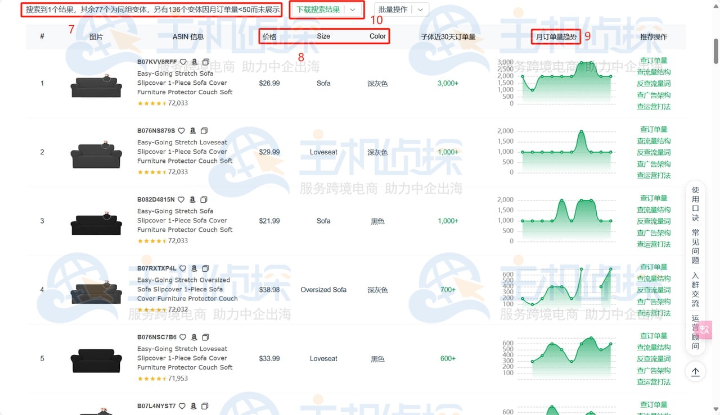The image size is (720, 415).
Task: Copy ASIN B07RXTXP4L with its copy icon
Action: coord(205,268)
